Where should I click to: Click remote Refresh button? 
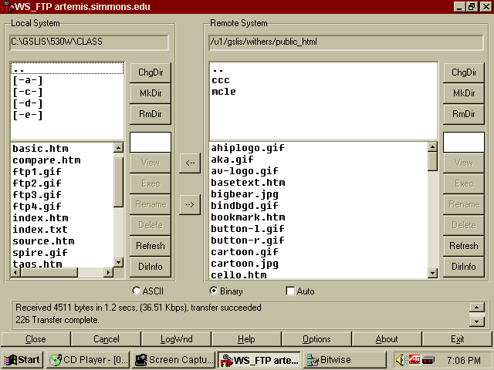(x=463, y=246)
